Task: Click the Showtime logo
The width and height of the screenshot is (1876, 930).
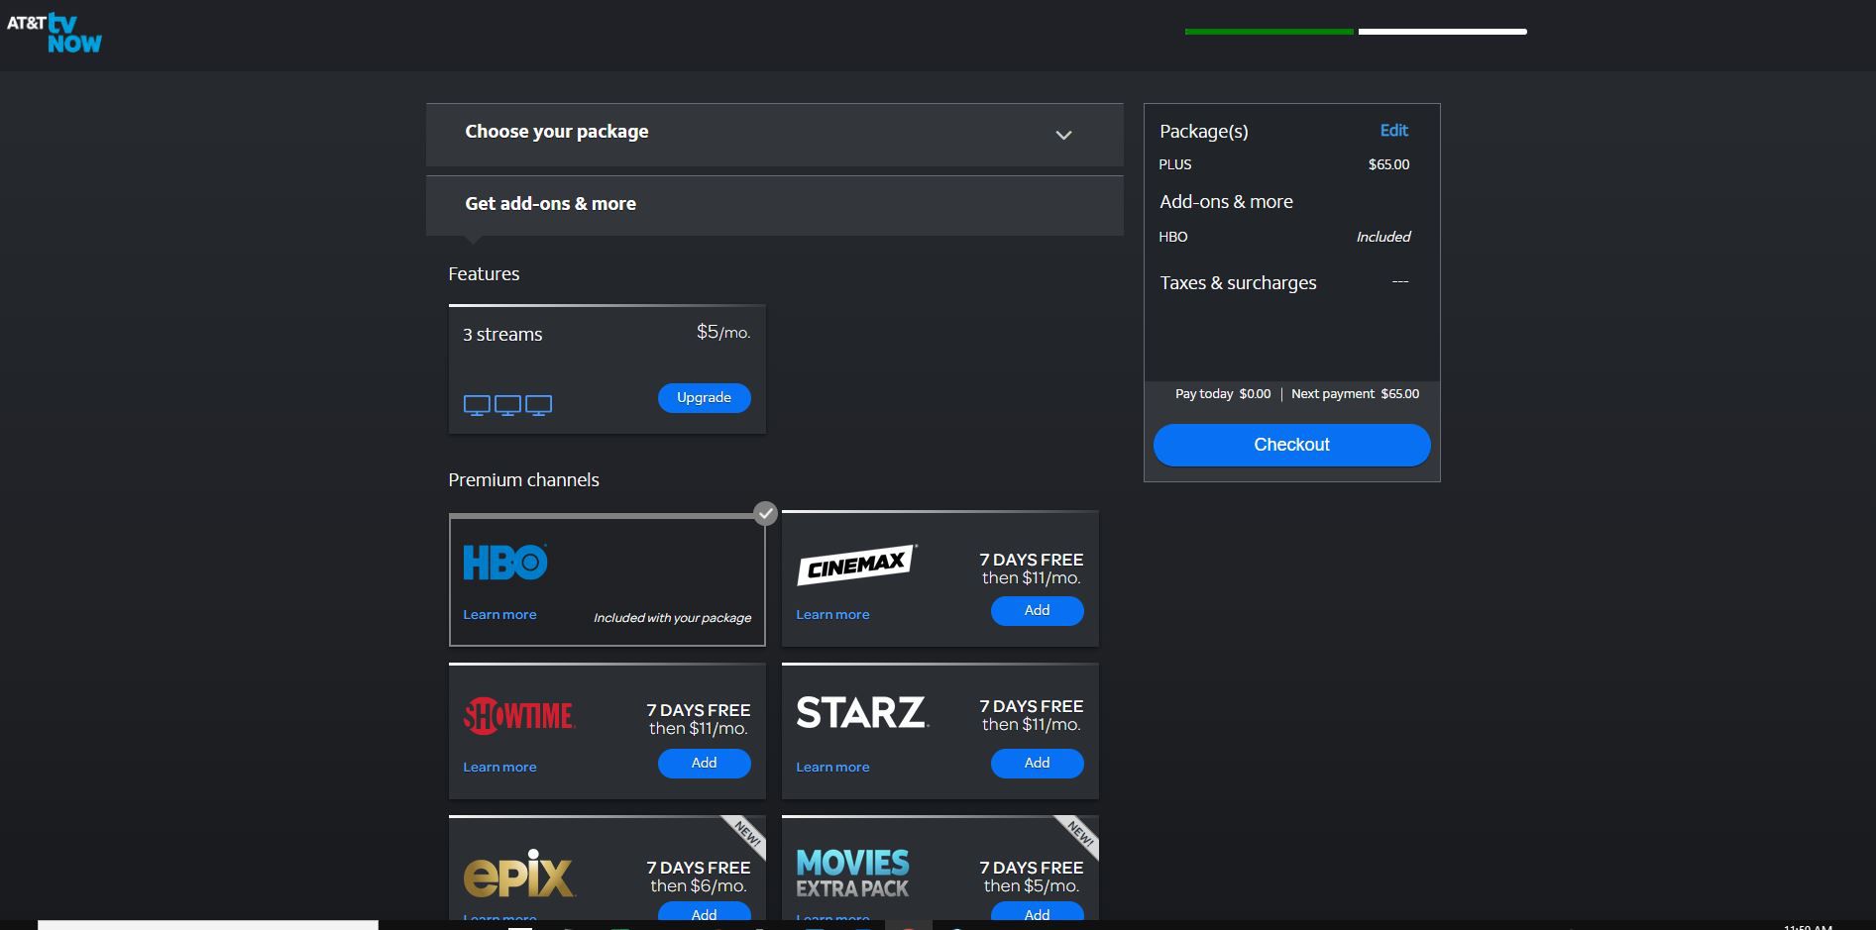Action: tap(519, 715)
